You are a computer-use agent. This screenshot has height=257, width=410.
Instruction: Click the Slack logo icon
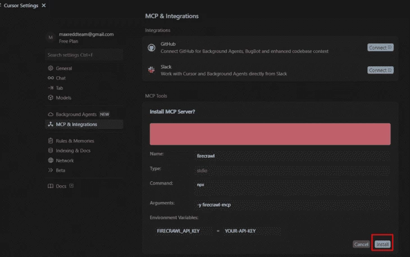coord(151,70)
